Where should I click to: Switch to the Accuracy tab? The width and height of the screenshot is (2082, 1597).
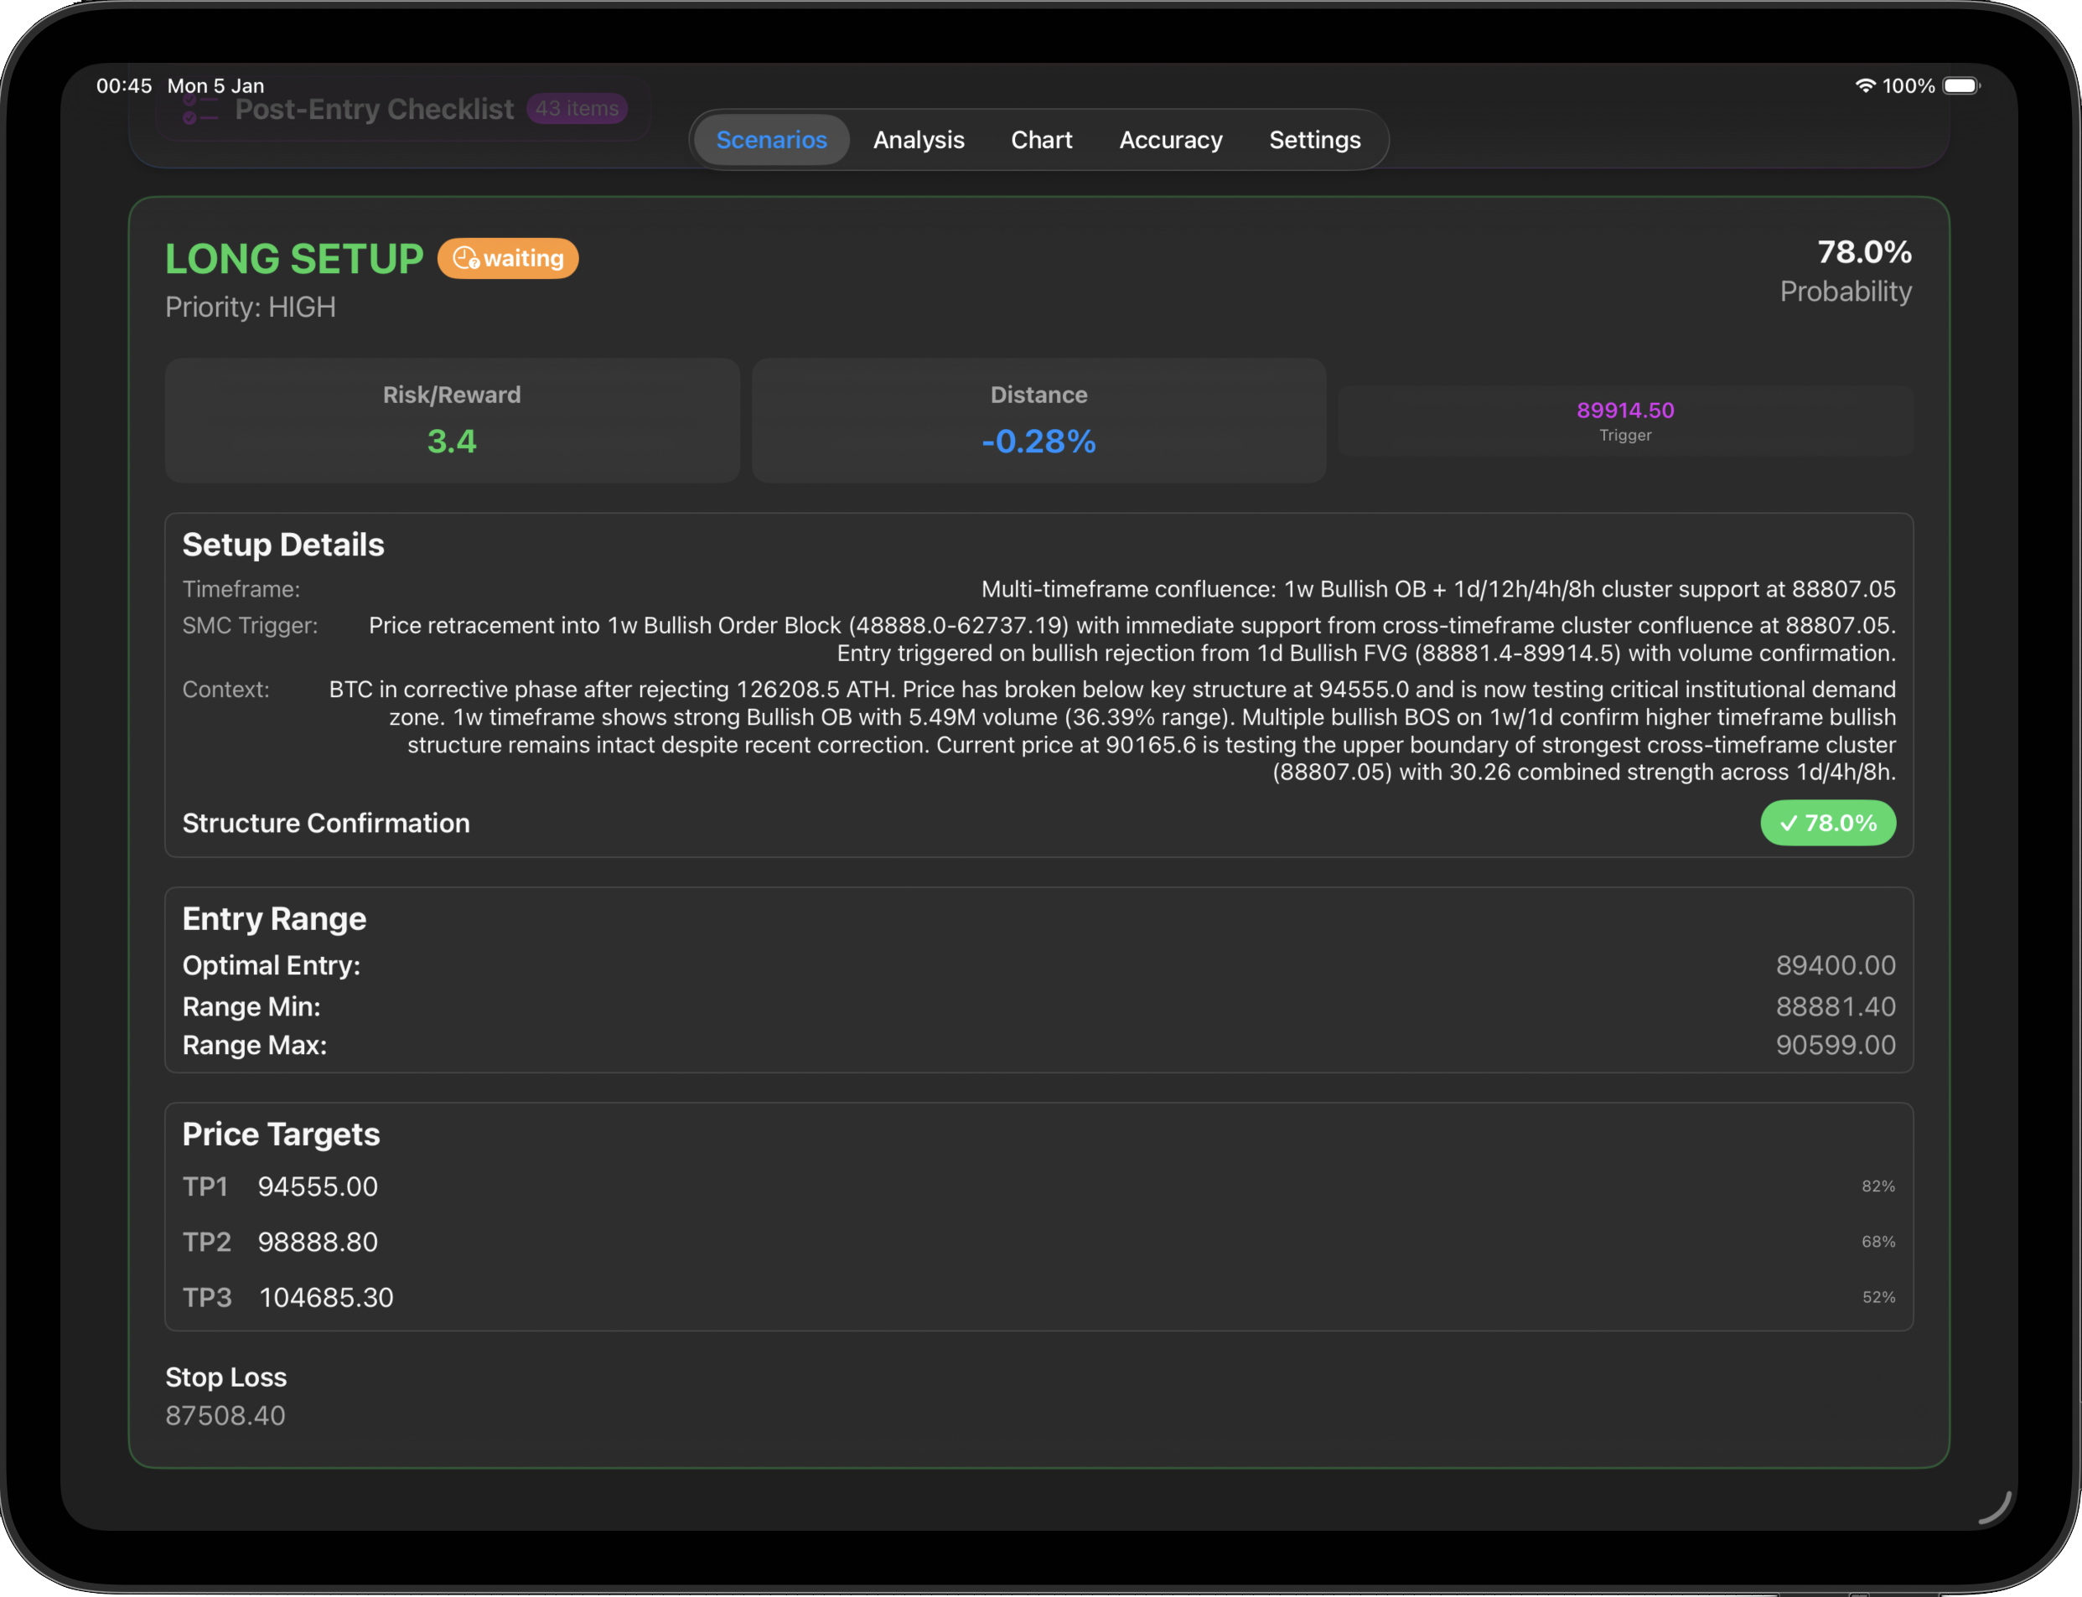point(1170,139)
